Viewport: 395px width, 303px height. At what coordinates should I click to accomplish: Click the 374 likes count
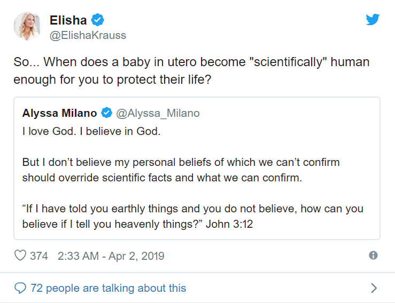tap(39, 256)
